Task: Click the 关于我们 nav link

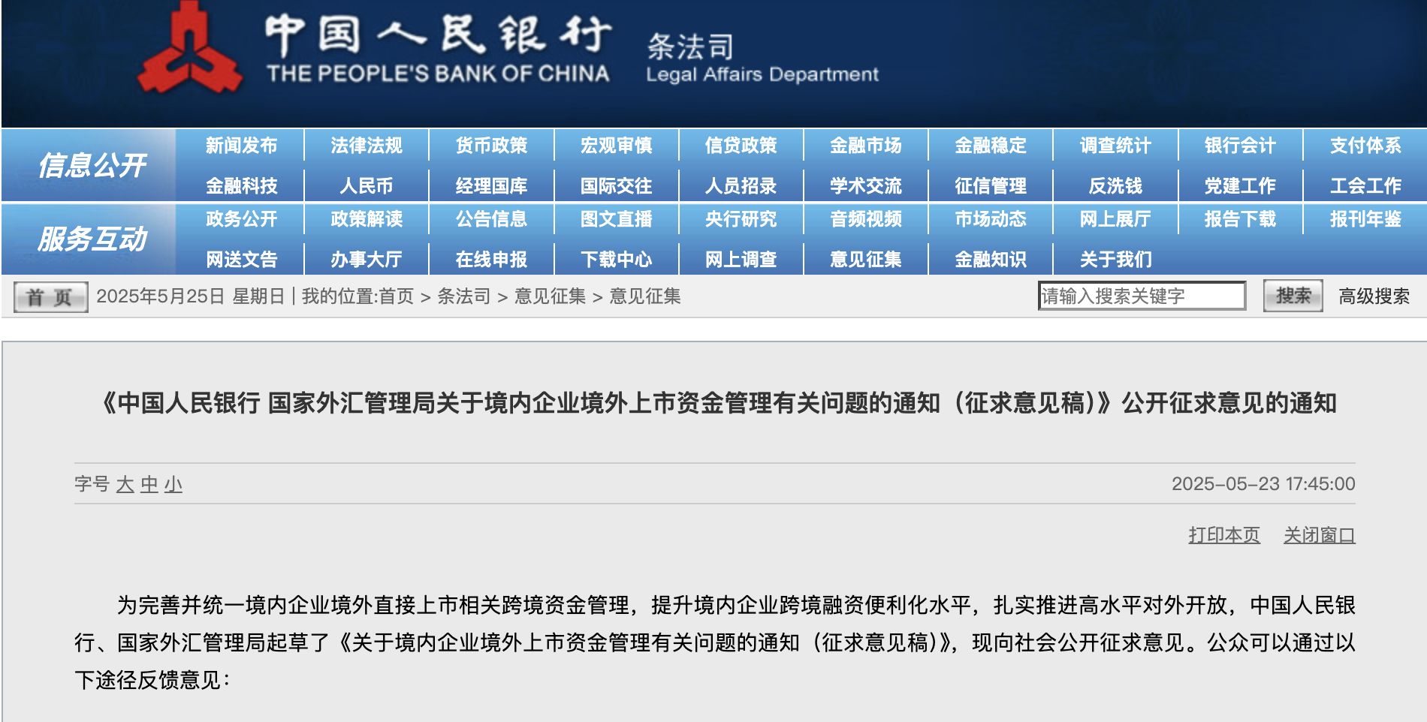Action: pyautogui.click(x=1115, y=260)
